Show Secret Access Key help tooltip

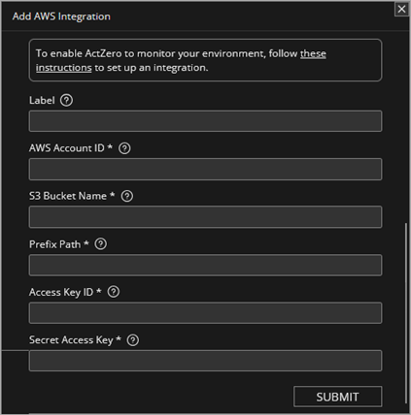point(133,340)
